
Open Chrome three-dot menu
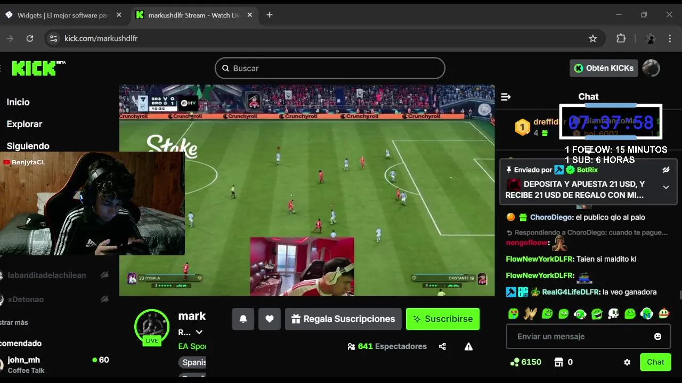pyautogui.click(x=670, y=38)
